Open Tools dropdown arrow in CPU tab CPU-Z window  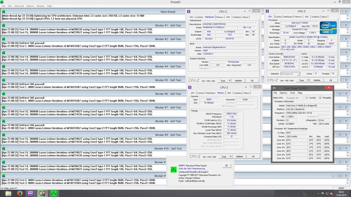[x=308, y=80]
